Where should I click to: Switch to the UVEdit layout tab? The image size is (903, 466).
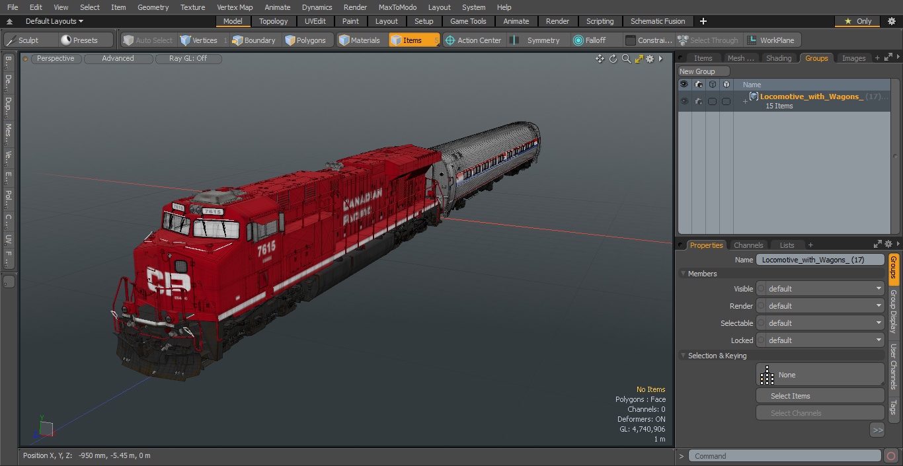(315, 21)
